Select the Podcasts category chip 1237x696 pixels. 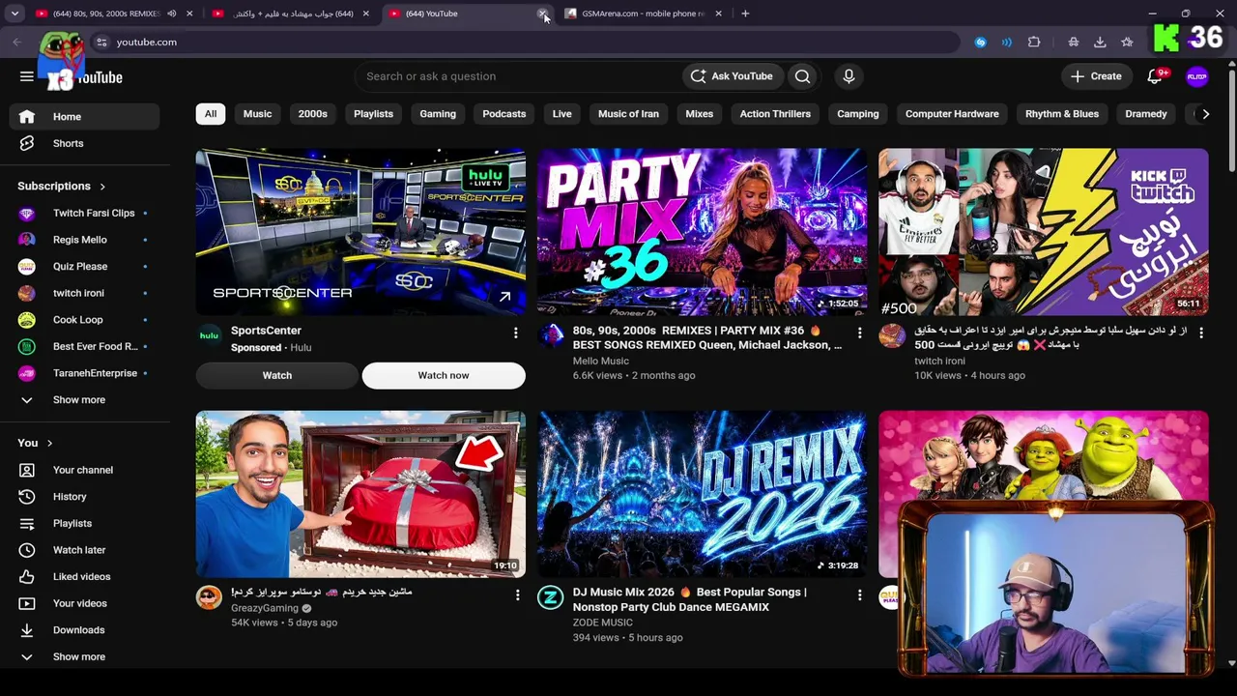[x=504, y=114]
